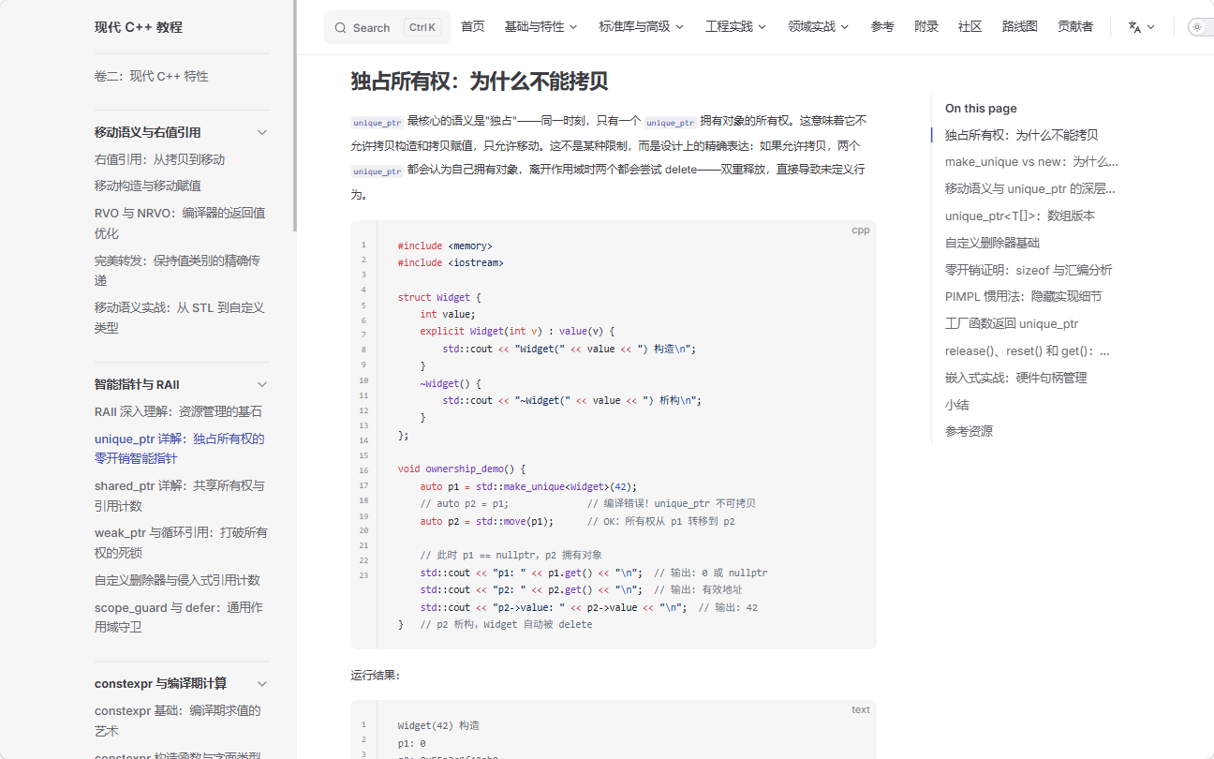Expand the 领域实战 dropdown menu
The width and height of the screenshot is (1214, 759).
[x=819, y=27]
